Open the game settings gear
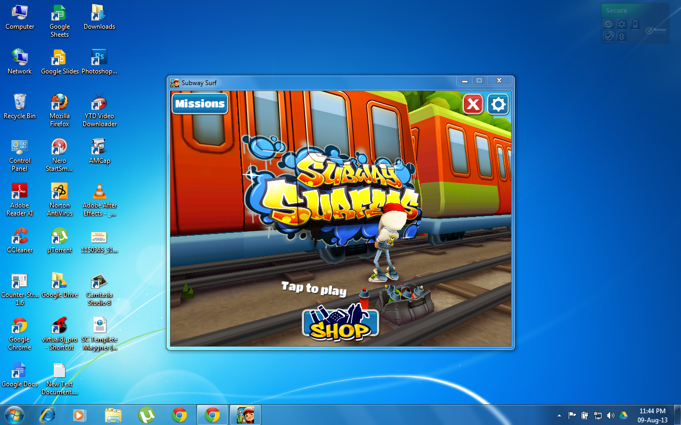681x425 pixels. (x=498, y=104)
